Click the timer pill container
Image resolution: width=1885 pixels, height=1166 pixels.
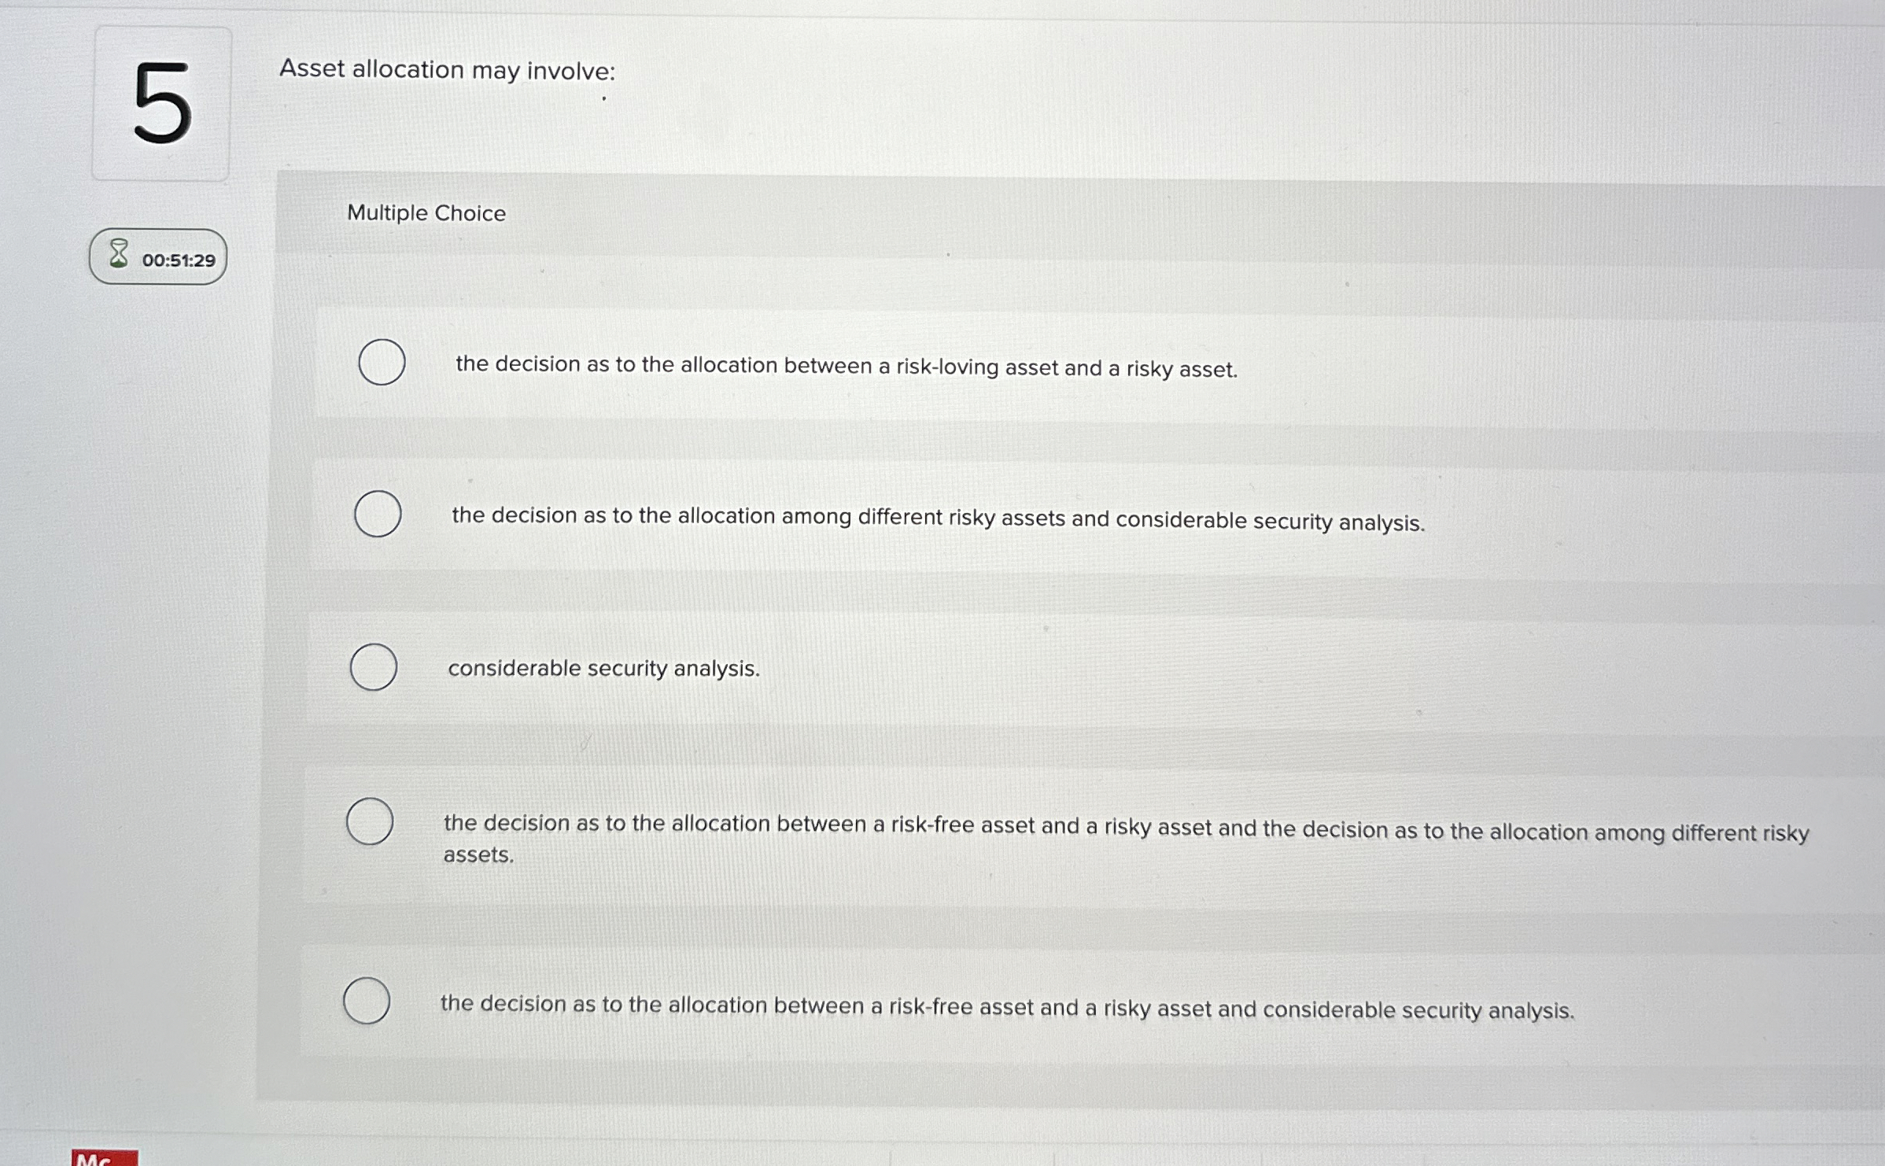[x=157, y=258]
